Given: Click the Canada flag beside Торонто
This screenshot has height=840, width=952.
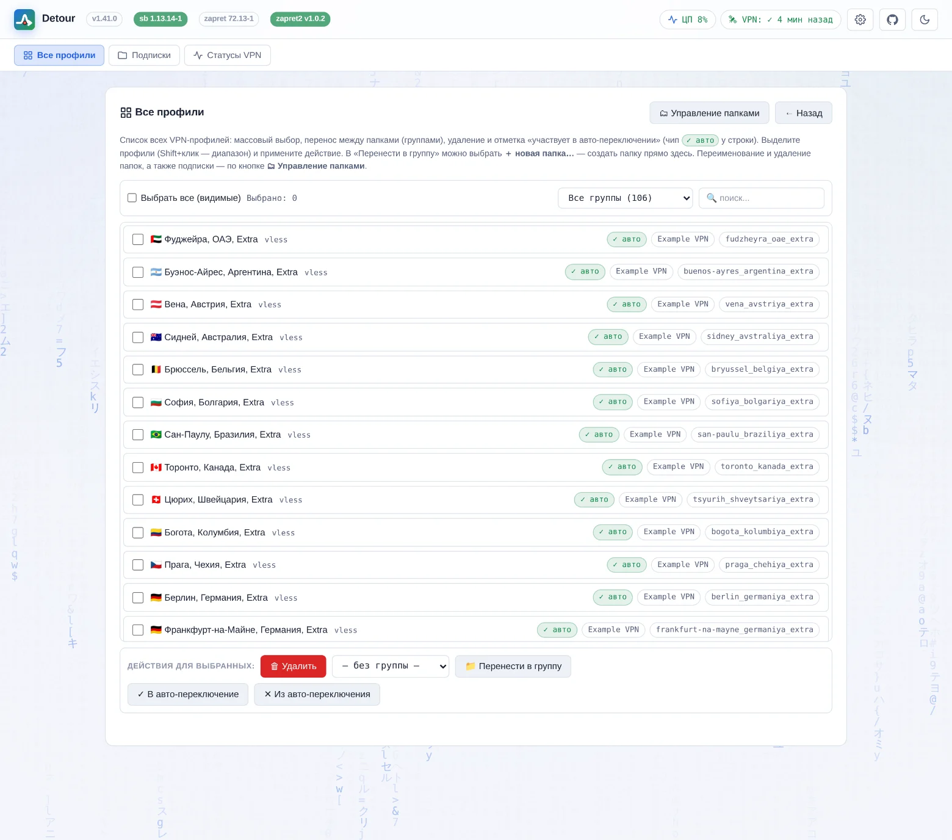Looking at the screenshot, I should click(156, 468).
